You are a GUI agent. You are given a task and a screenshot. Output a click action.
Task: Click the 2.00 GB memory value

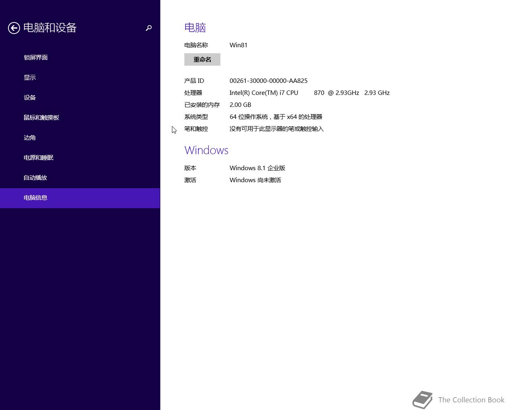(240, 105)
